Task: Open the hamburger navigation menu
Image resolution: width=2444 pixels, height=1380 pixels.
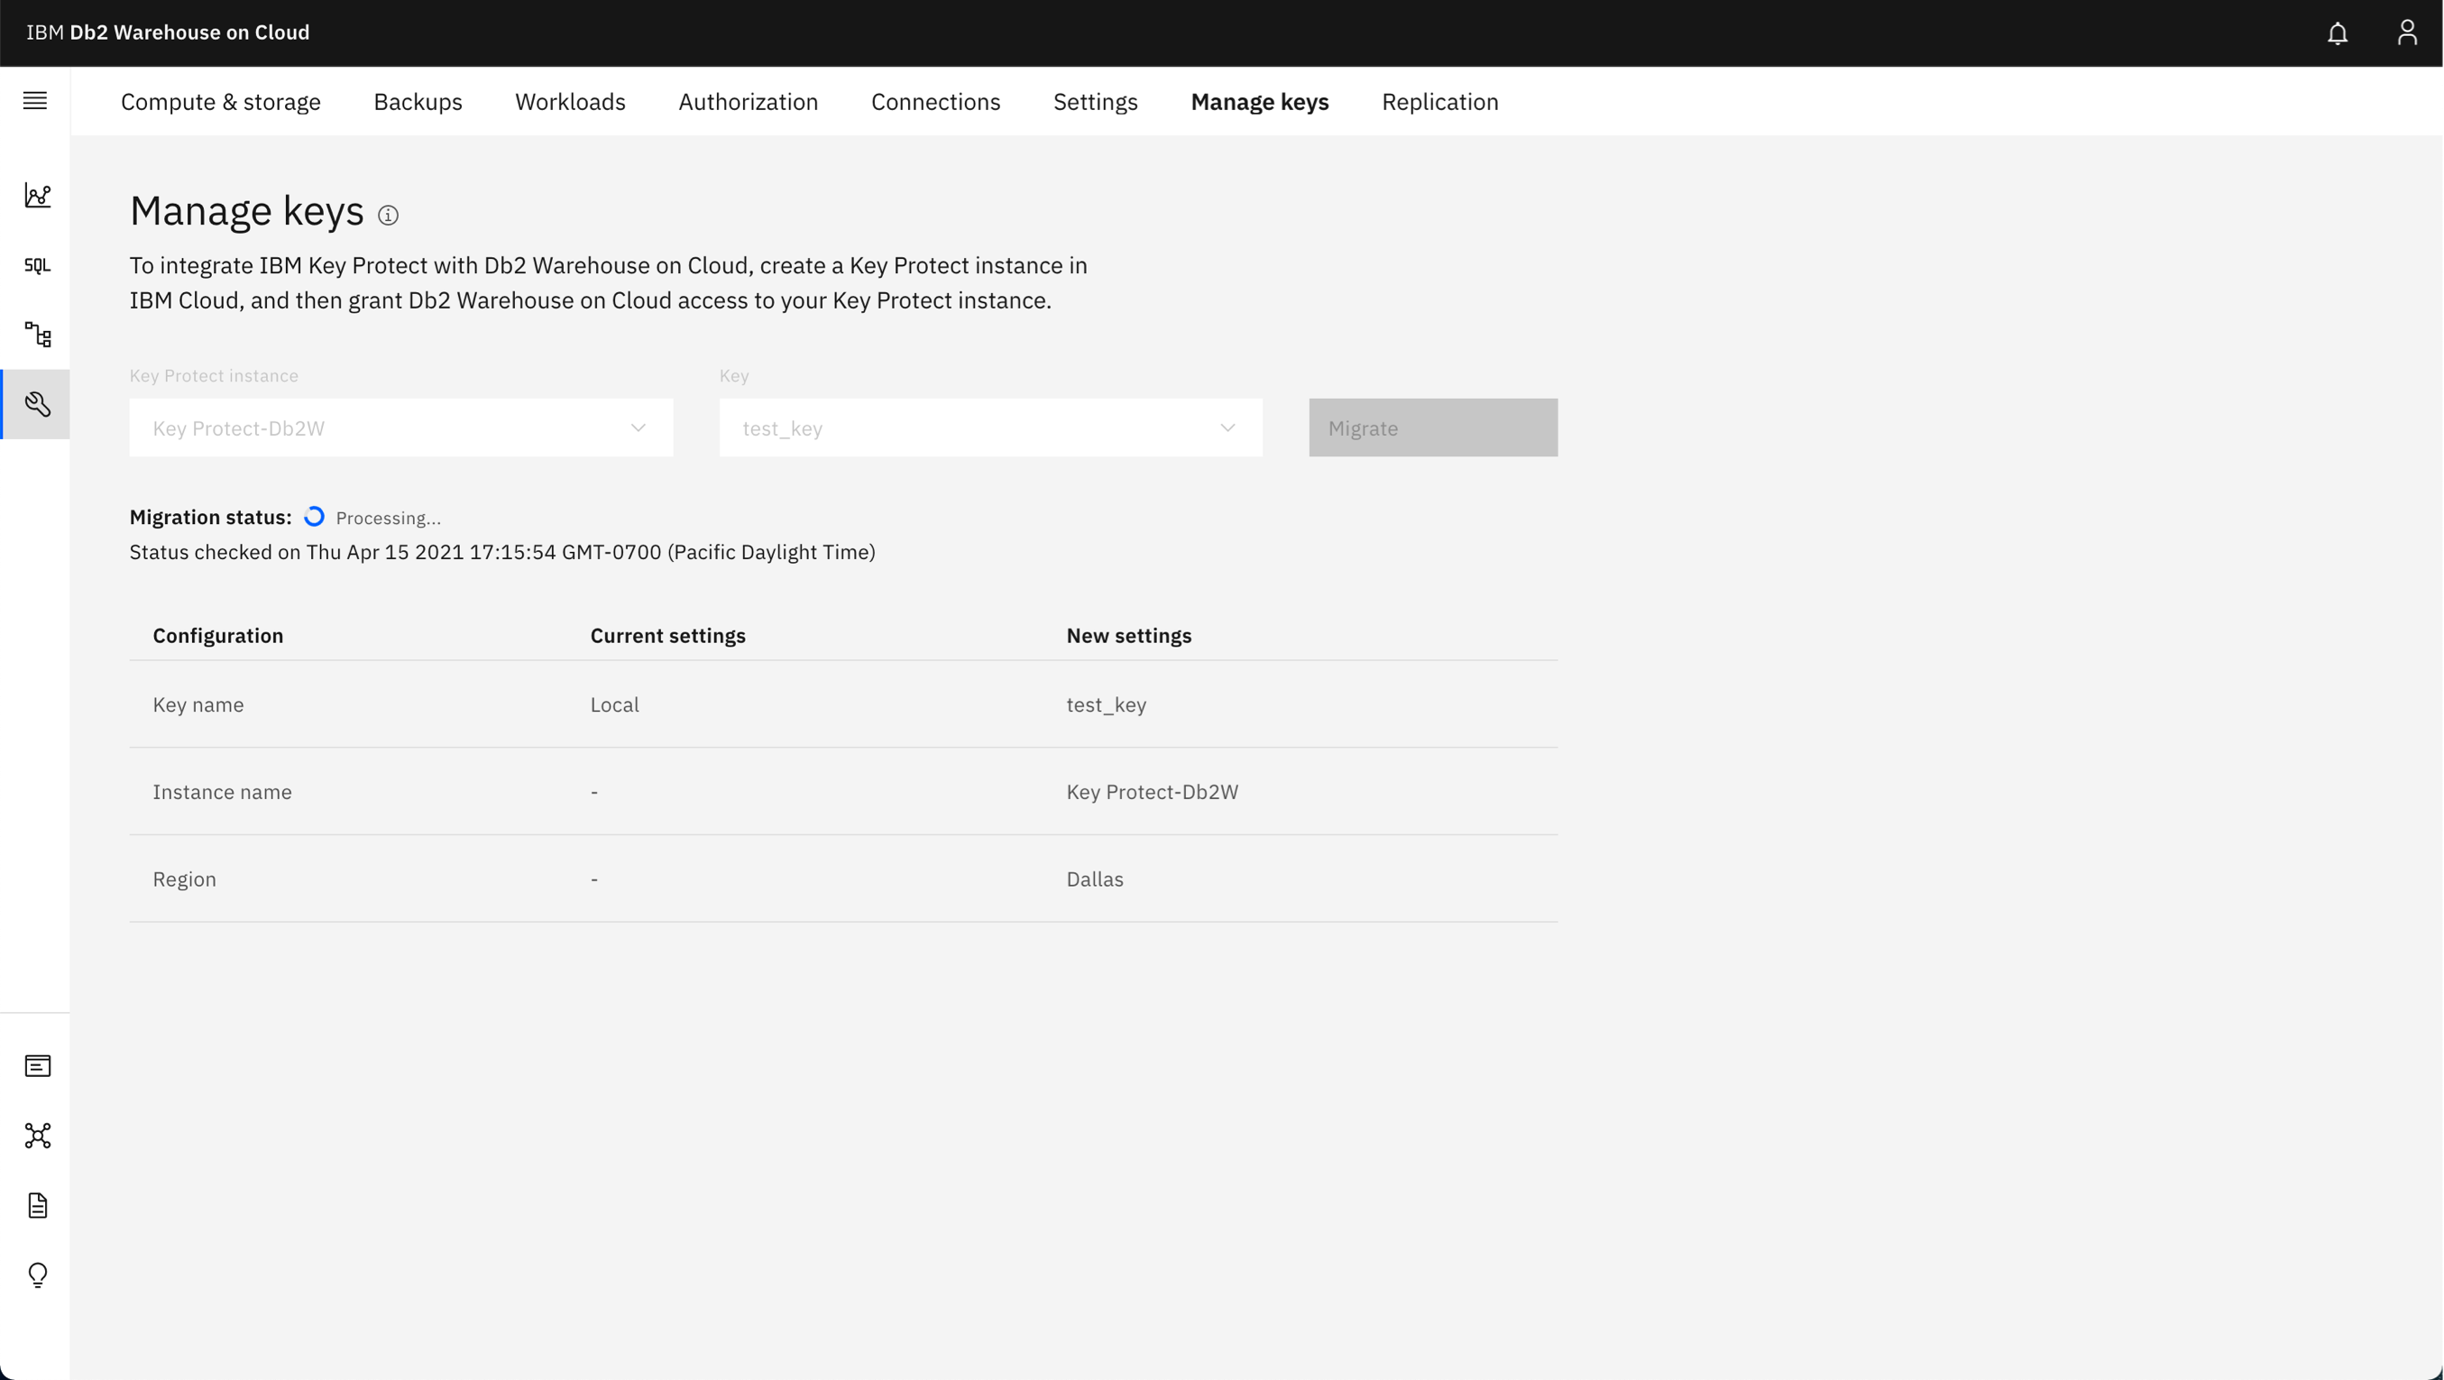Action: (35, 101)
